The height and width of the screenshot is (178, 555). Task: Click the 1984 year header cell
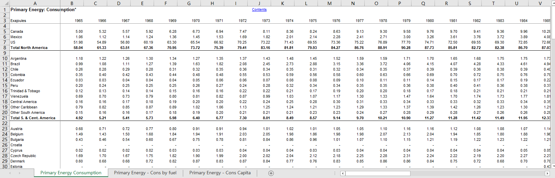tap(523, 21)
